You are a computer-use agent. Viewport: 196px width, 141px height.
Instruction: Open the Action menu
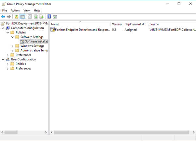pos(15,10)
